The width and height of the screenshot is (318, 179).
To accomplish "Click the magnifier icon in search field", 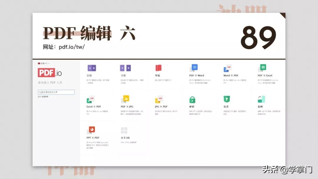I will click(39, 92).
